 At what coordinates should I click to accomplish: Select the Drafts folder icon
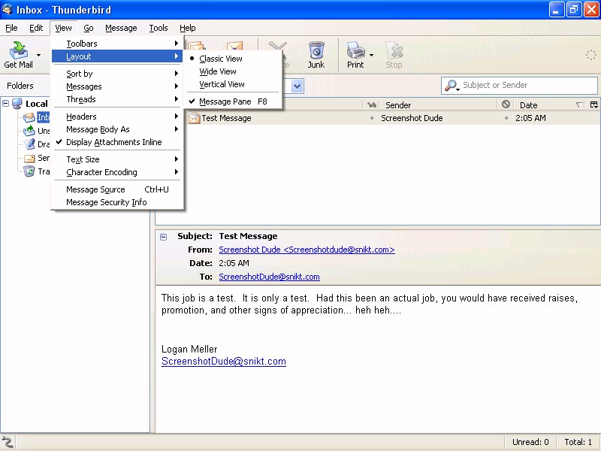(29, 144)
